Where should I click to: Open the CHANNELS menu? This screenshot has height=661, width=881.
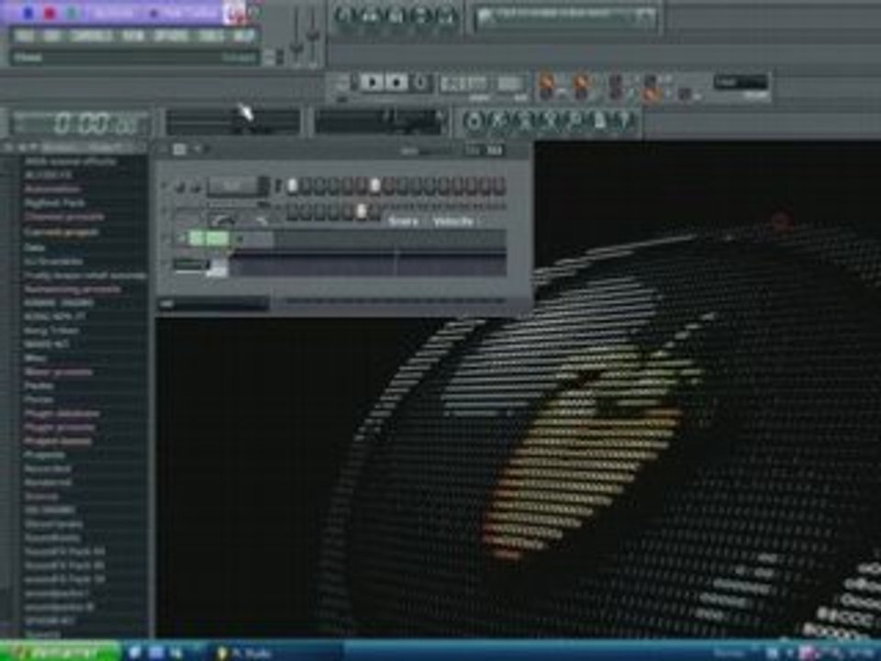(x=91, y=37)
